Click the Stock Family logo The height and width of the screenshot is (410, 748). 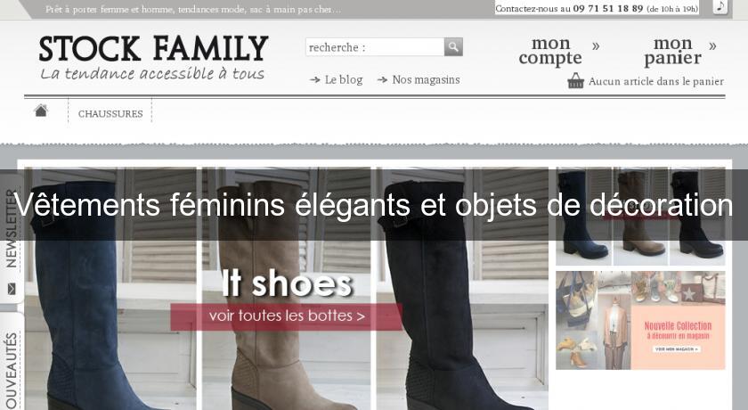(x=152, y=57)
